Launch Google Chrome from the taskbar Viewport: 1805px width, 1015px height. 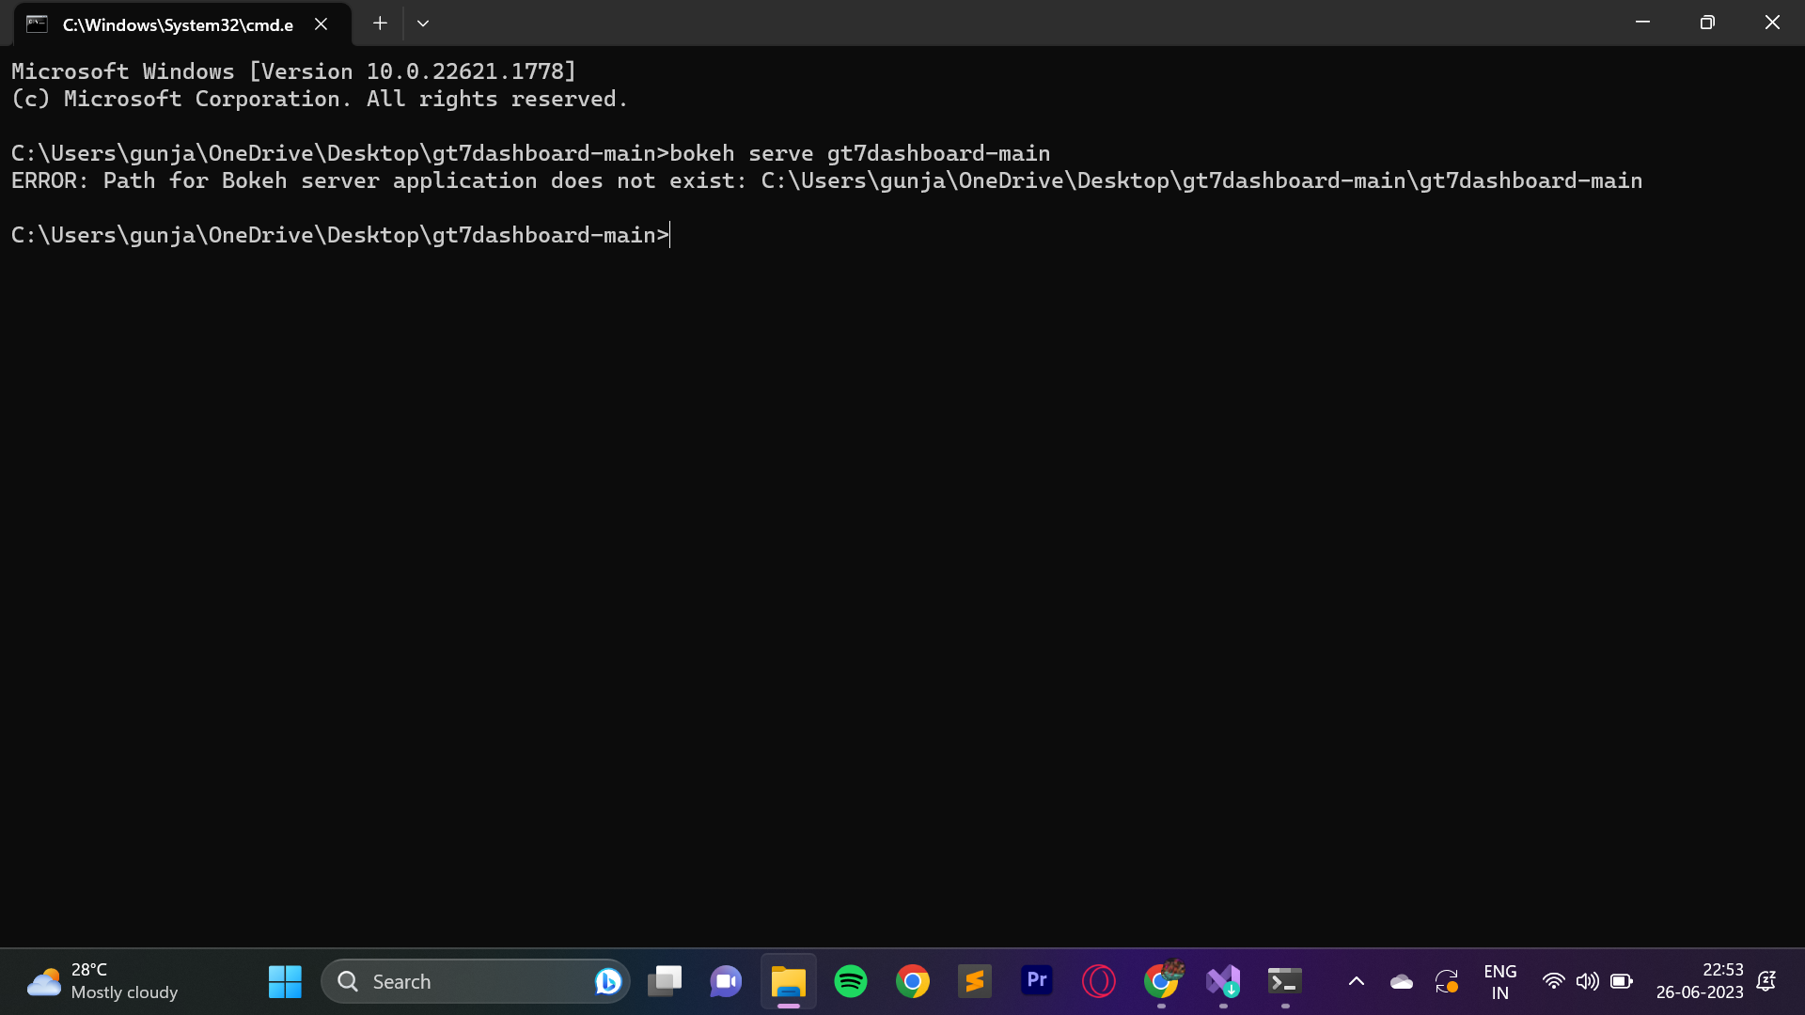click(913, 980)
